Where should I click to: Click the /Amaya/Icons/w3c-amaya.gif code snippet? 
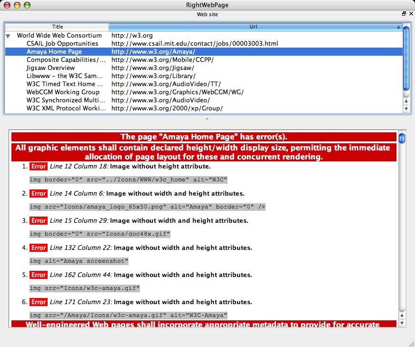coord(128,315)
